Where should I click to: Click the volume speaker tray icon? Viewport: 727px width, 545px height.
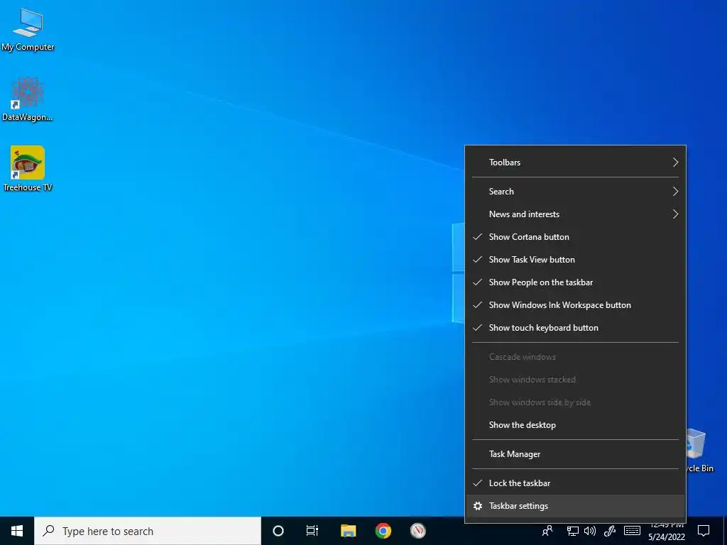coord(590,531)
